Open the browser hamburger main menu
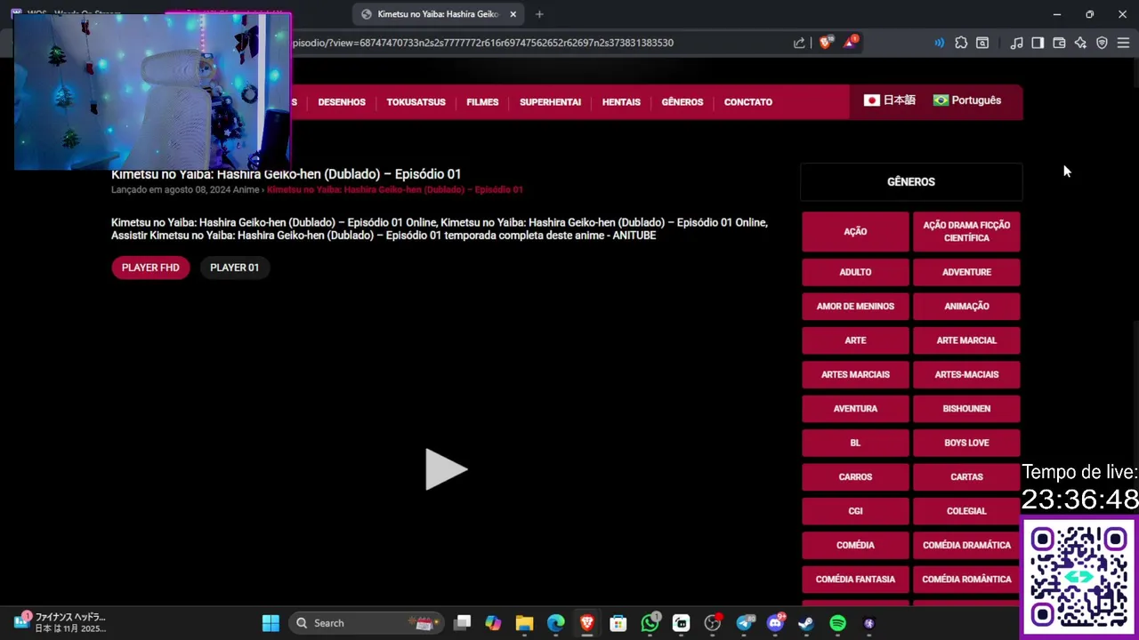Screen dimensions: 1139x640 point(1123,43)
